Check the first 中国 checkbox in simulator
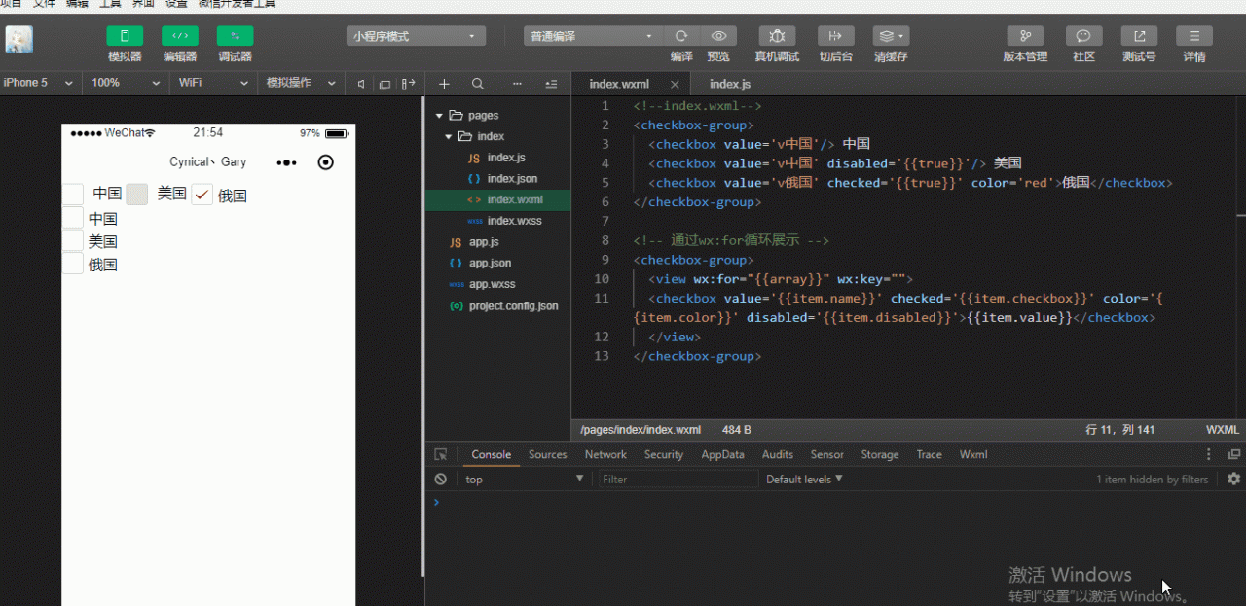Image resolution: width=1246 pixels, height=606 pixels. click(x=73, y=195)
